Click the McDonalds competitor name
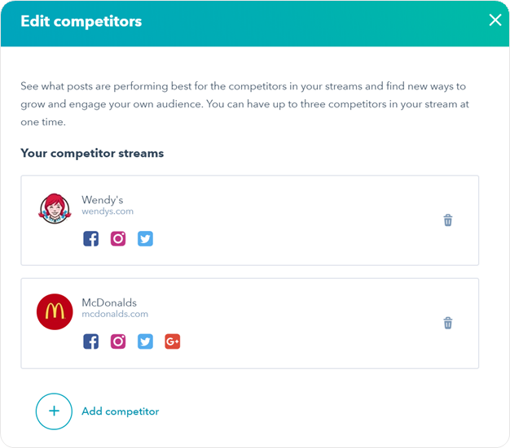The height and width of the screenshot is (448, 510). click(109, 302)
